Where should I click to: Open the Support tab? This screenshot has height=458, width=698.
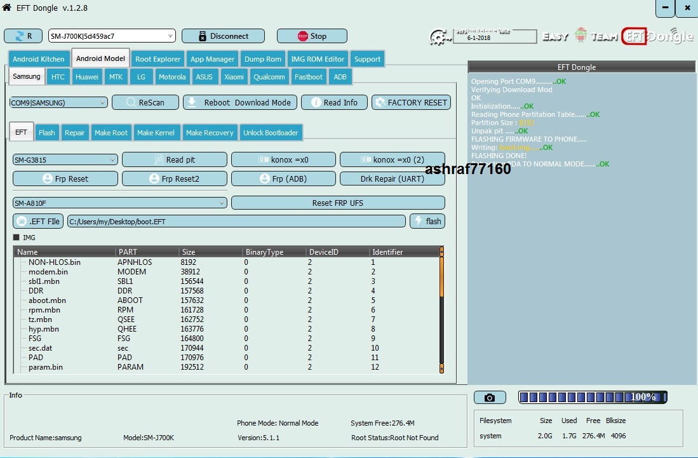pos(367,58)
